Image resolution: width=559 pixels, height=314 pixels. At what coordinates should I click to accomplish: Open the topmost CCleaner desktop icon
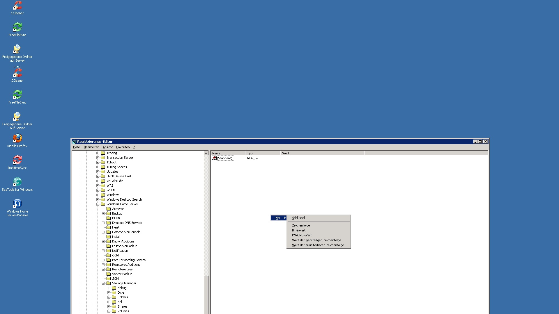click(17, 6)
